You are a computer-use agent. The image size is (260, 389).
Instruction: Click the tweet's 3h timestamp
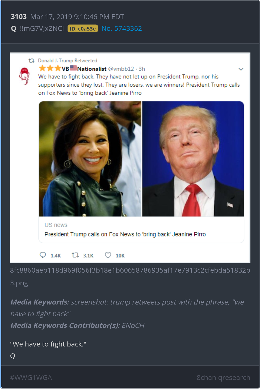[x=142, y=69]
